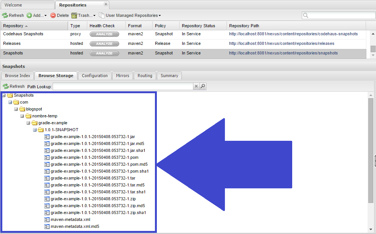Sort by the Repository column header
Viewport: 376px width, 234px height.
point(34,26)
